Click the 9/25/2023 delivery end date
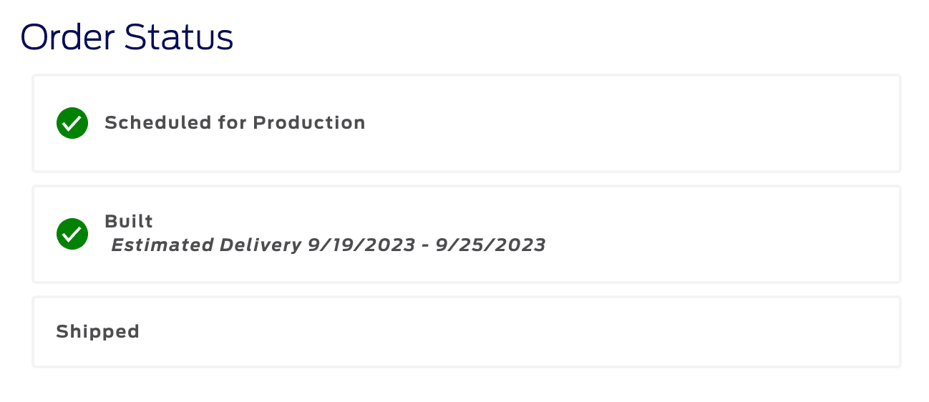The image size is (929, 402). (492, 245)
